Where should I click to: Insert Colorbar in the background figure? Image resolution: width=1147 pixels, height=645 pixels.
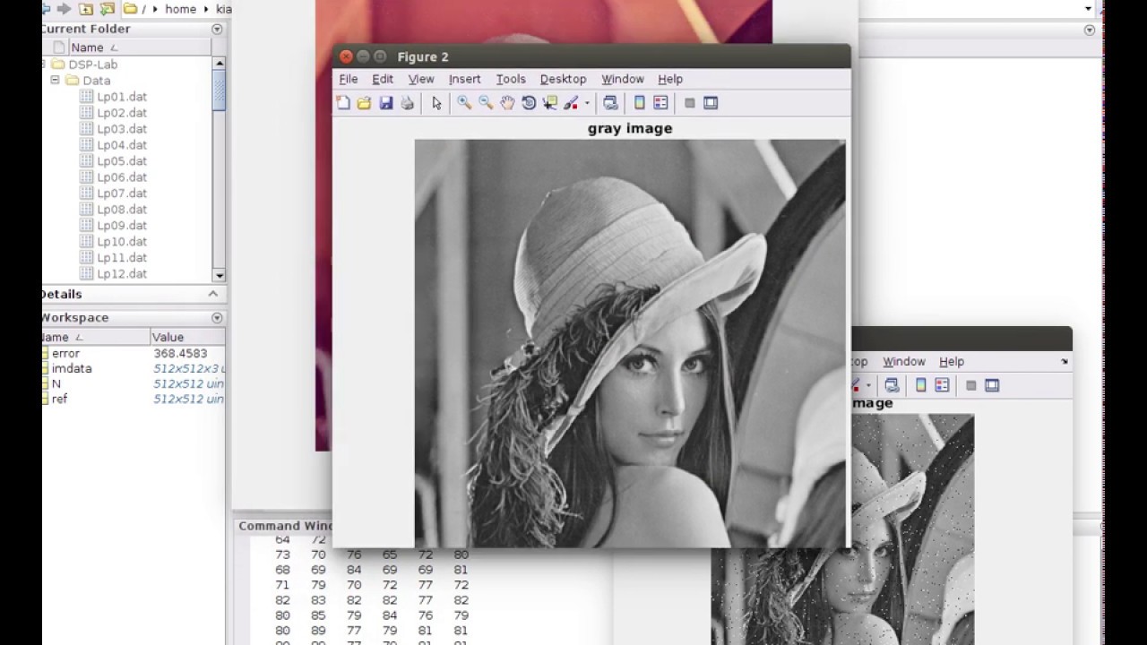[920, 385]
